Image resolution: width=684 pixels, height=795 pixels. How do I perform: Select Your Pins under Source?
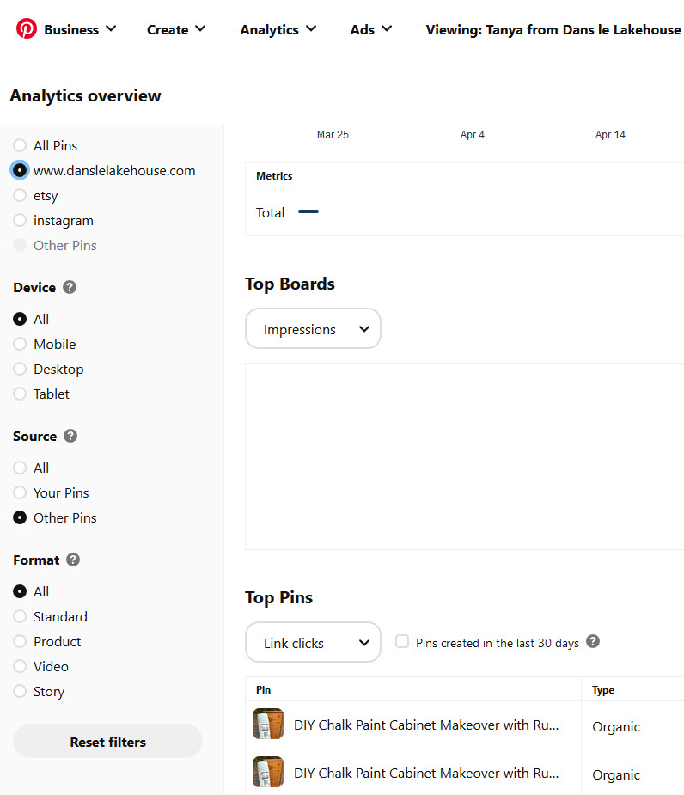pos(19,492)
